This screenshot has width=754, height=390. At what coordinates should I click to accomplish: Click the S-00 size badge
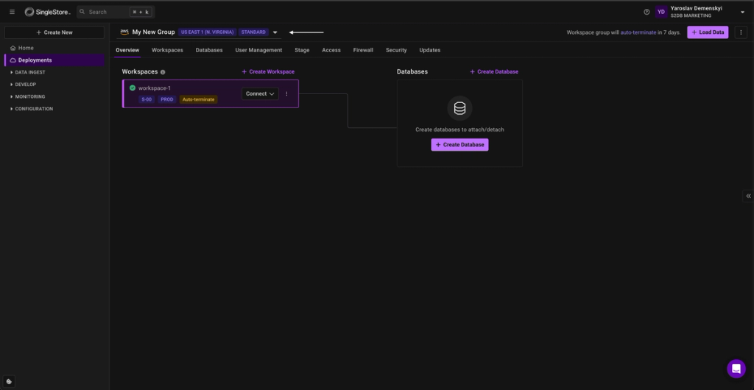click(x=147, y=99)
